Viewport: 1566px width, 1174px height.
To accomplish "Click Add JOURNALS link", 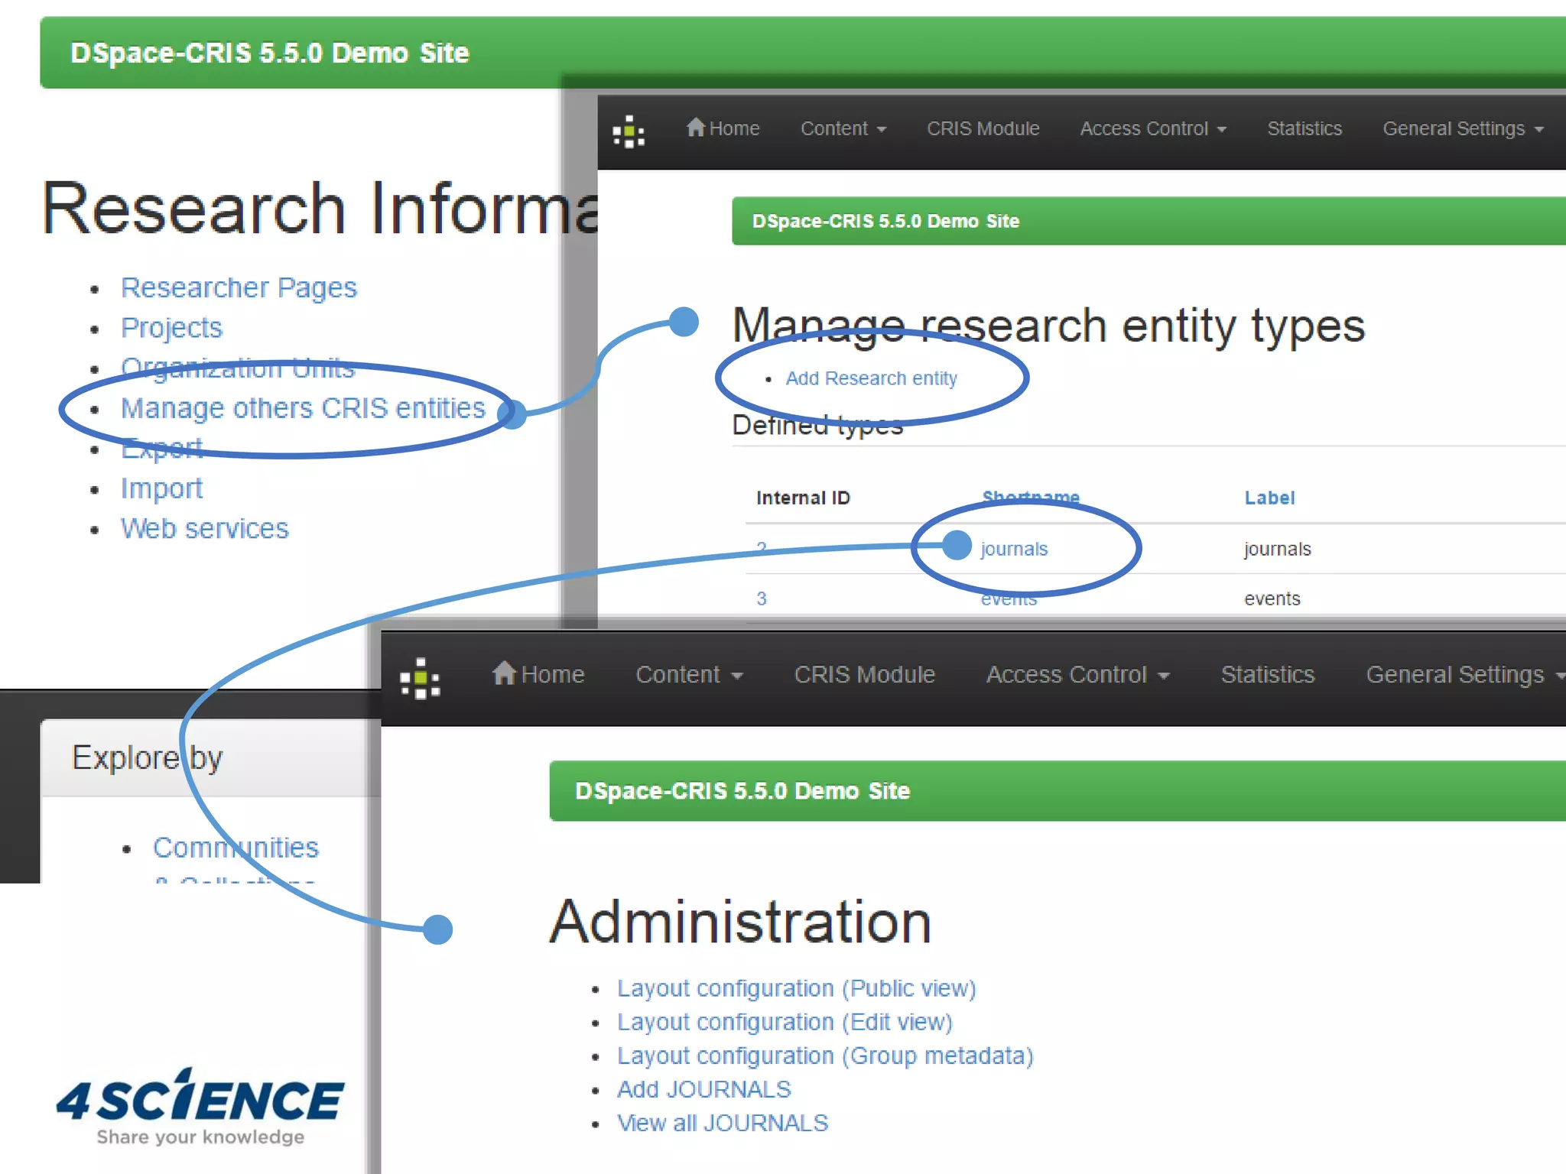I will coord(703,1089).
